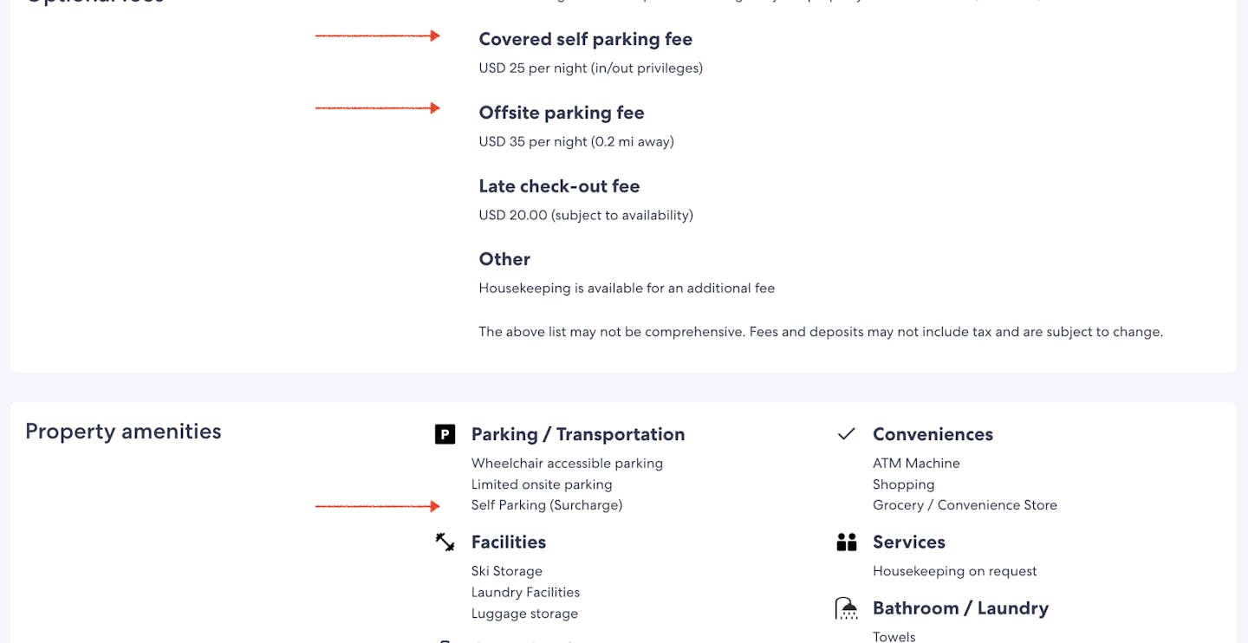Viewport: 1248px width, 643px height.
Task: Click the ATM Machine amenity
Action: click(x=916, y=464)
